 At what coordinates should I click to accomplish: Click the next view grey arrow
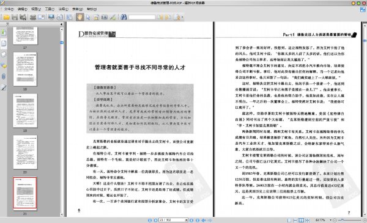210,220
